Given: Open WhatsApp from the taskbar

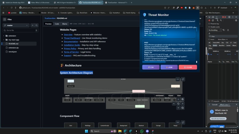Looking at the screenshot, I should click(142, 131).
